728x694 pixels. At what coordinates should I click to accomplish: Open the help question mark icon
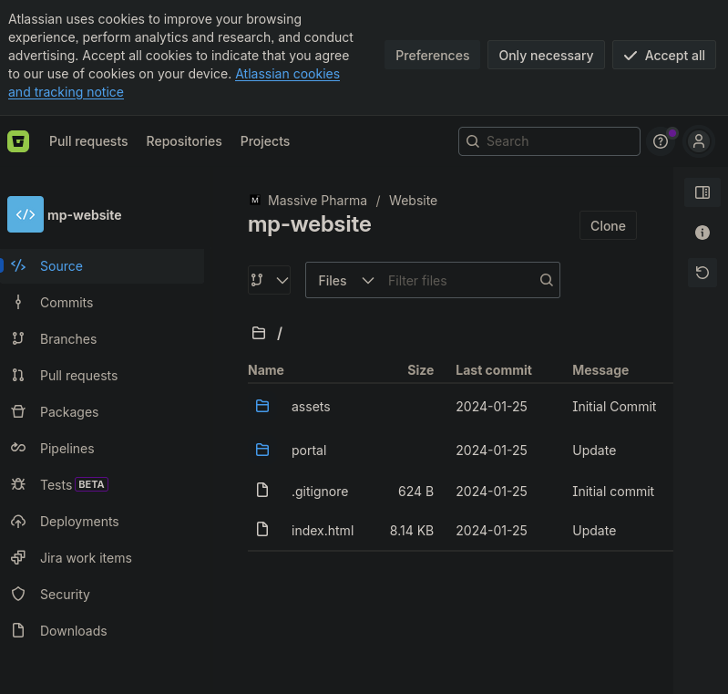coord(661,141)
